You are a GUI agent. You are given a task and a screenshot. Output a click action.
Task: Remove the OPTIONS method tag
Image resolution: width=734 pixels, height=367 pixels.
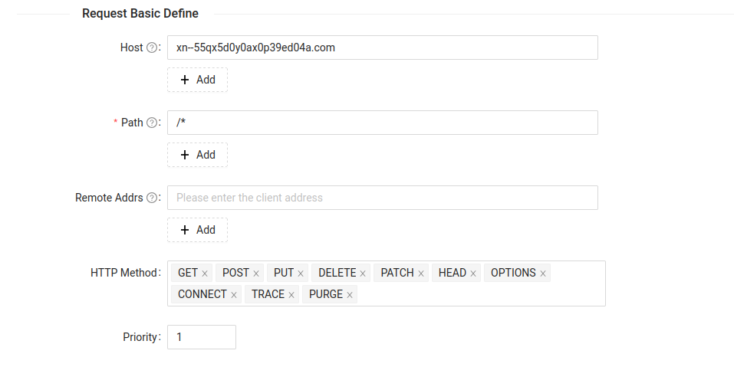pyautogui.click(x=543, y=274)
